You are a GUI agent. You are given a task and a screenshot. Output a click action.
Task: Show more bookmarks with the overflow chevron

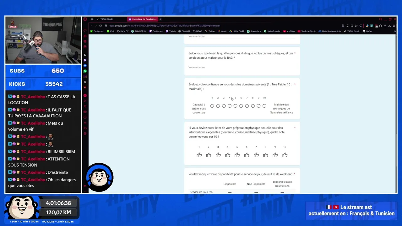point(395,31)
